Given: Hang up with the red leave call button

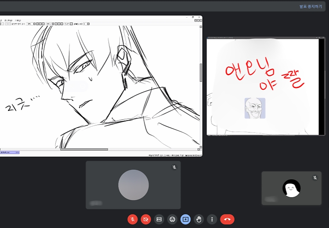Looking at the screenshot, I should 227,219.
